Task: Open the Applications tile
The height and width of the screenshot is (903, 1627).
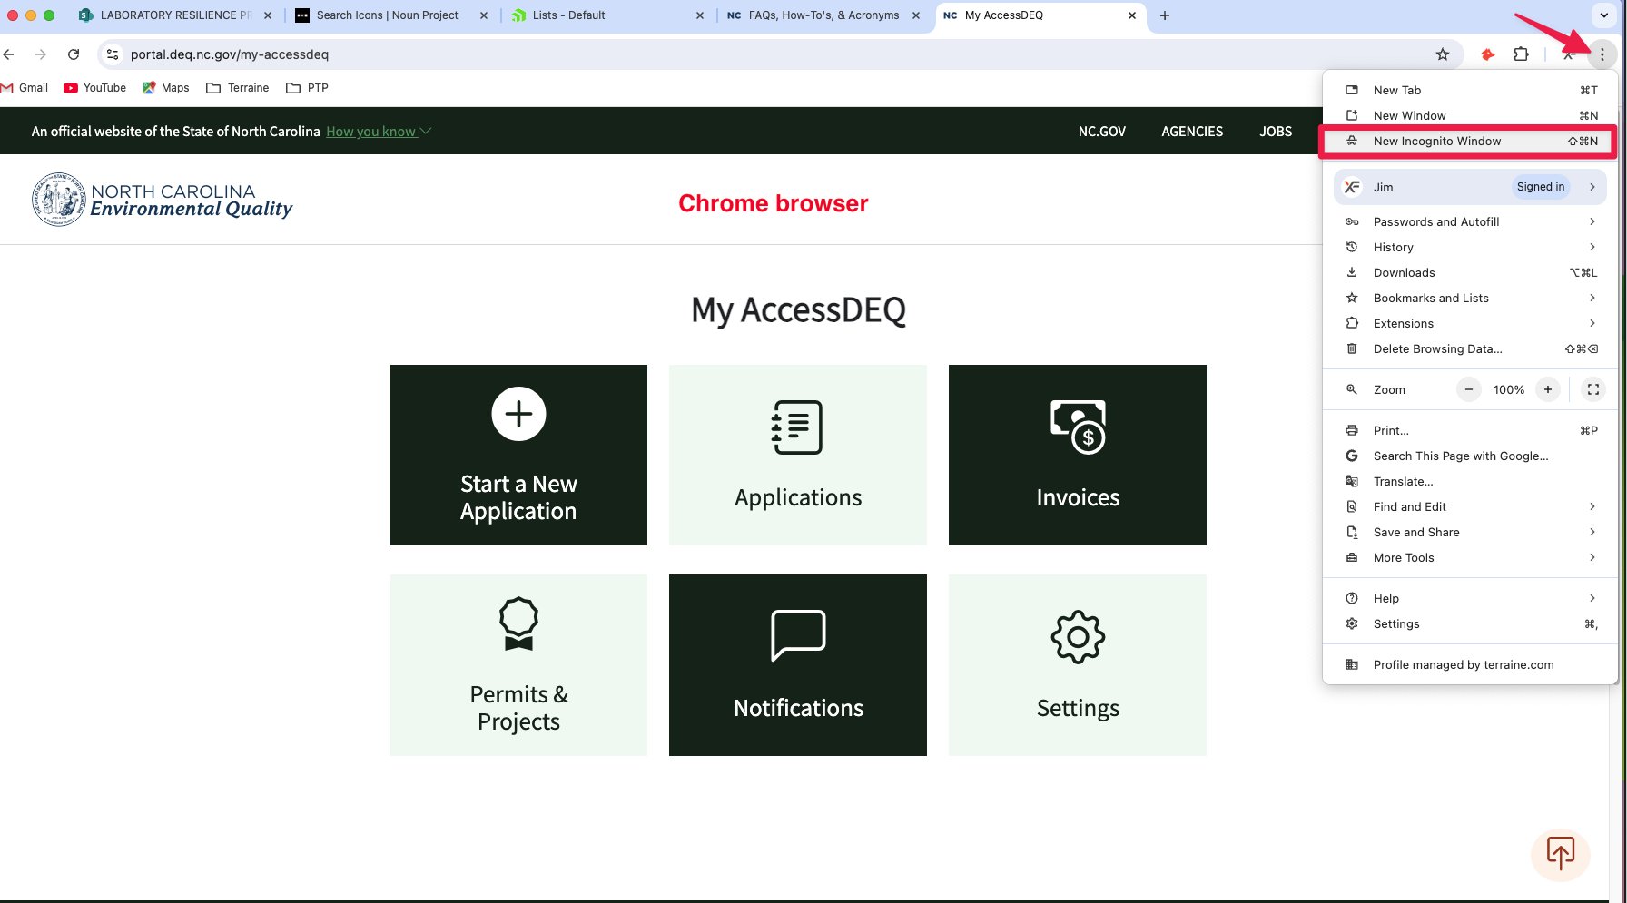Action: point(797,456)
